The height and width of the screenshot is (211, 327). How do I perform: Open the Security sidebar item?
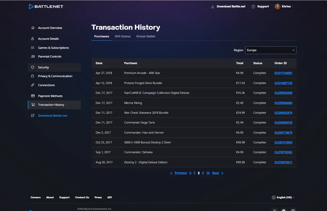point(54,67)
